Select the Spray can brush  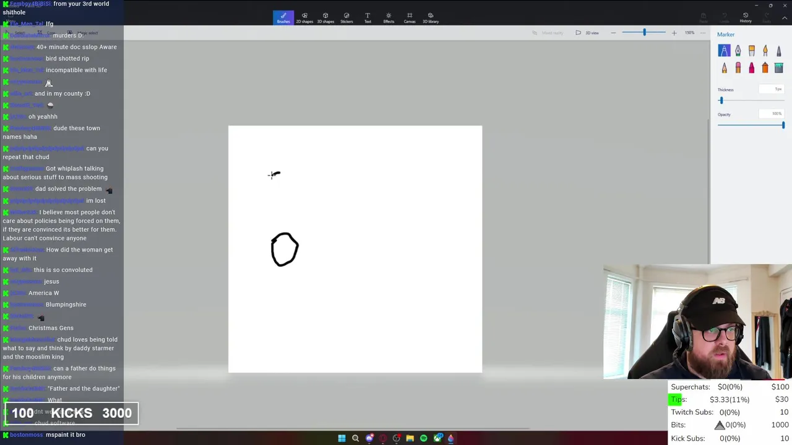(x=765, y=68)
